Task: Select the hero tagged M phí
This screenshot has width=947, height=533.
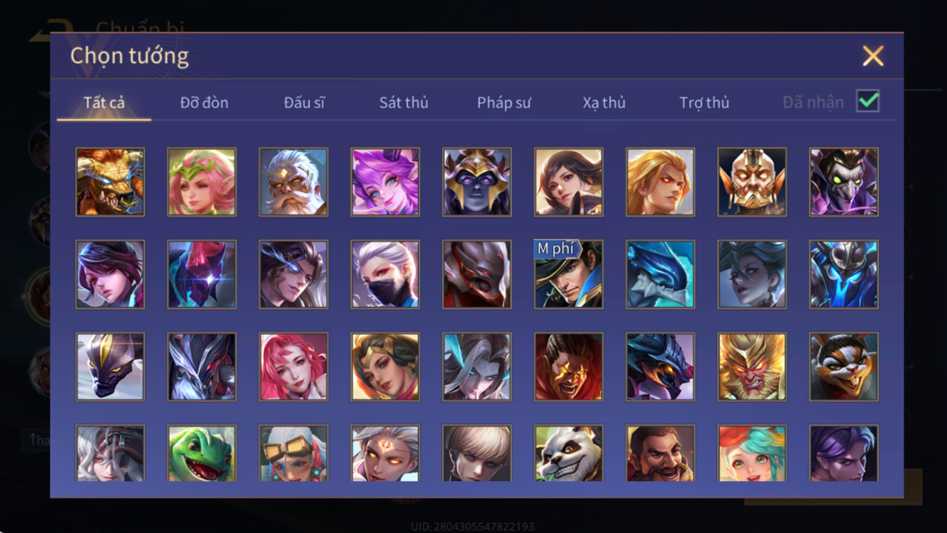Action: click(x=568, y=274)
